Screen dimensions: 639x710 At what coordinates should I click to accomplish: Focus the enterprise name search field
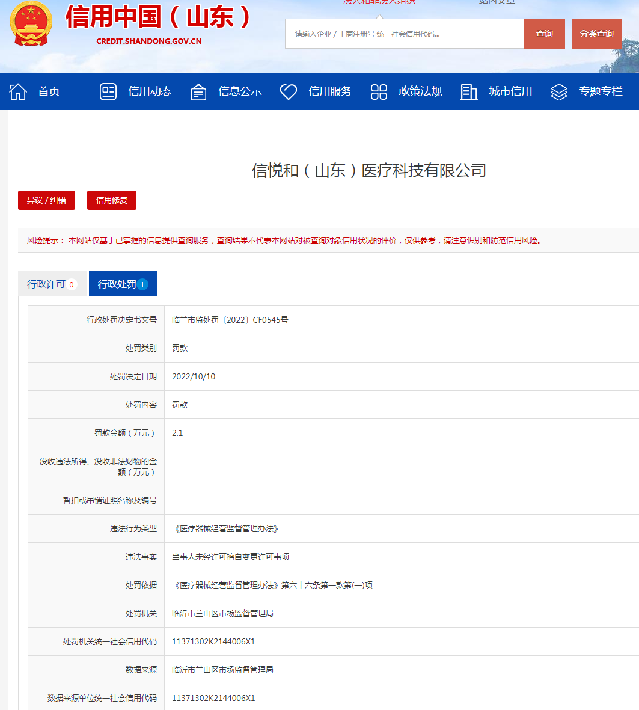pos(404,34)
